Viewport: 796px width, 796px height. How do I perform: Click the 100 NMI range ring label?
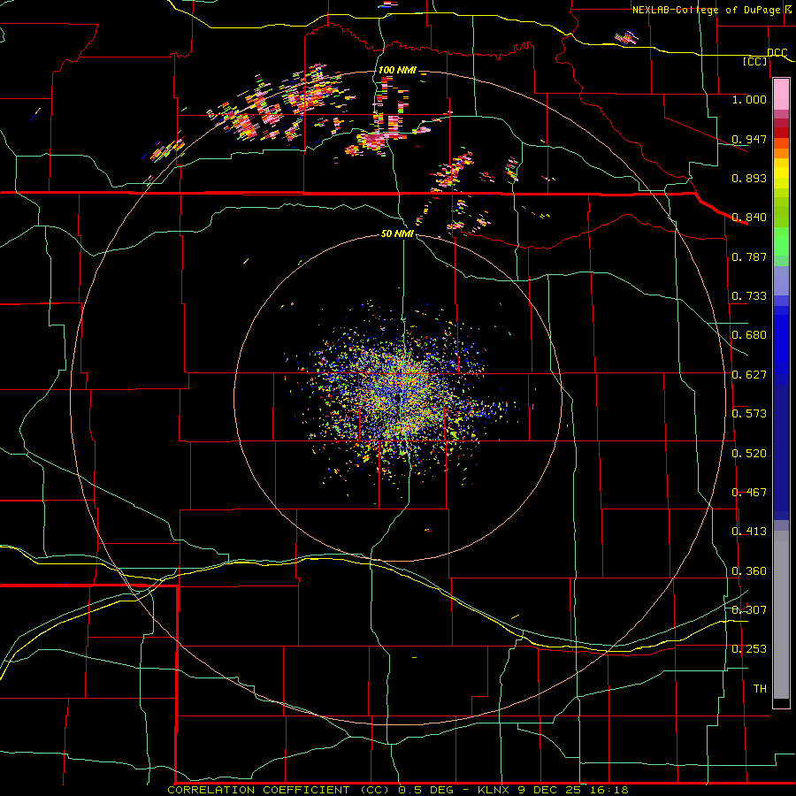coord(397,70)
